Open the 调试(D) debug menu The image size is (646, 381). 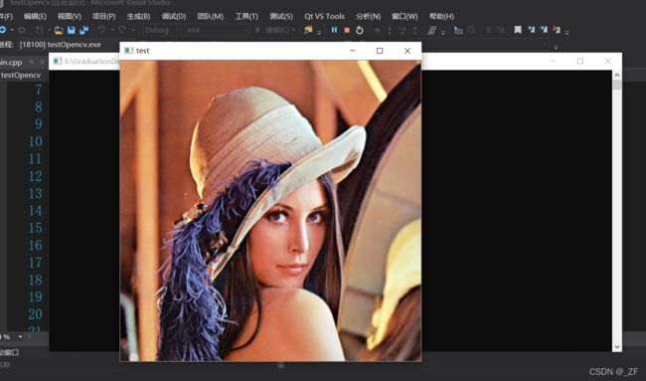click(x=174, y=17)
